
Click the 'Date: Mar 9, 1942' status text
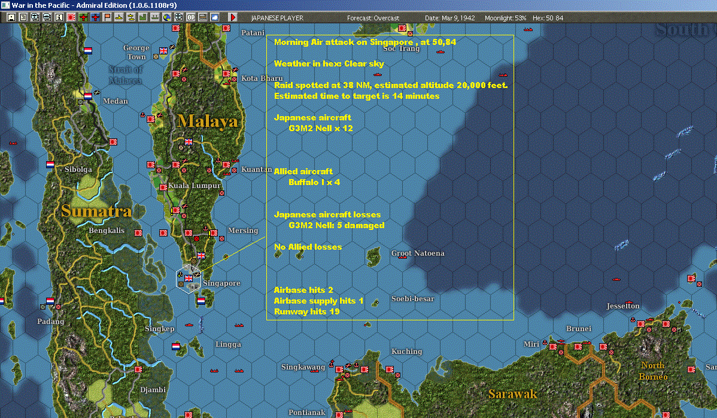[x=450, y=18]
